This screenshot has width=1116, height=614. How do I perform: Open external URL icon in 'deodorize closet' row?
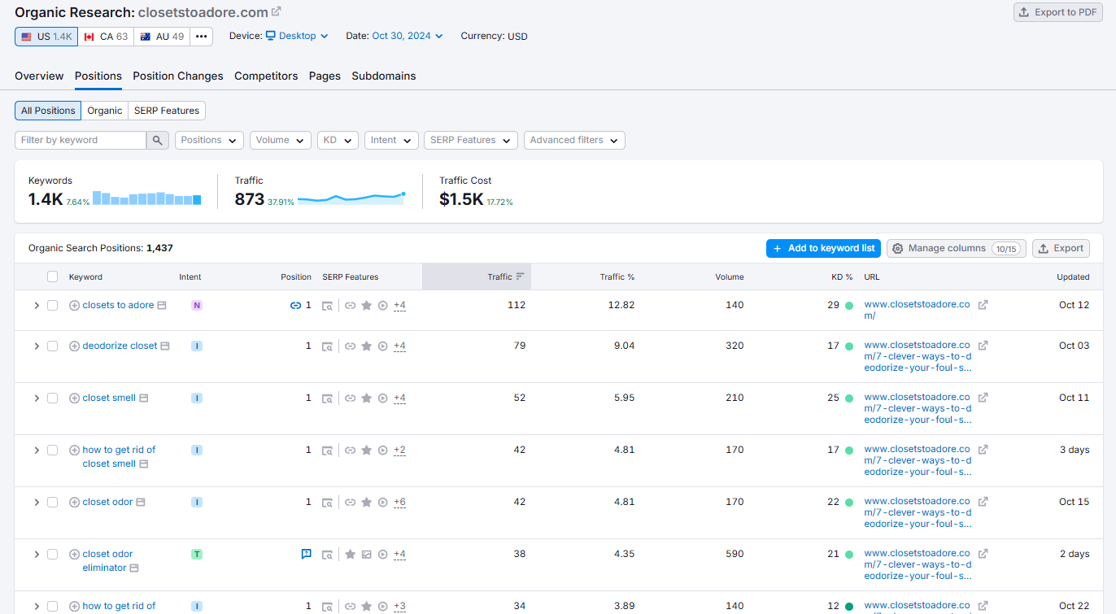click(983, 346)
